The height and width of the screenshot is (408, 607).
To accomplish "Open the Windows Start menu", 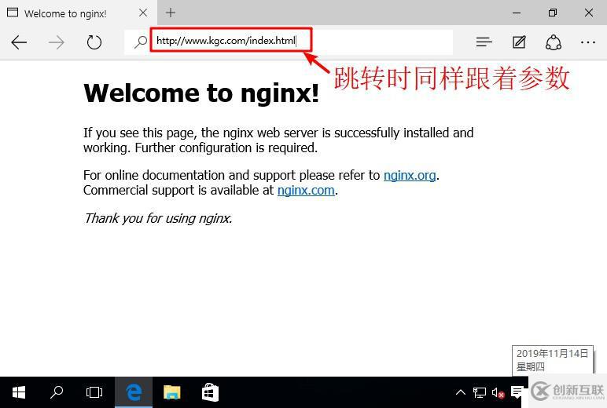I will (19, 392).
